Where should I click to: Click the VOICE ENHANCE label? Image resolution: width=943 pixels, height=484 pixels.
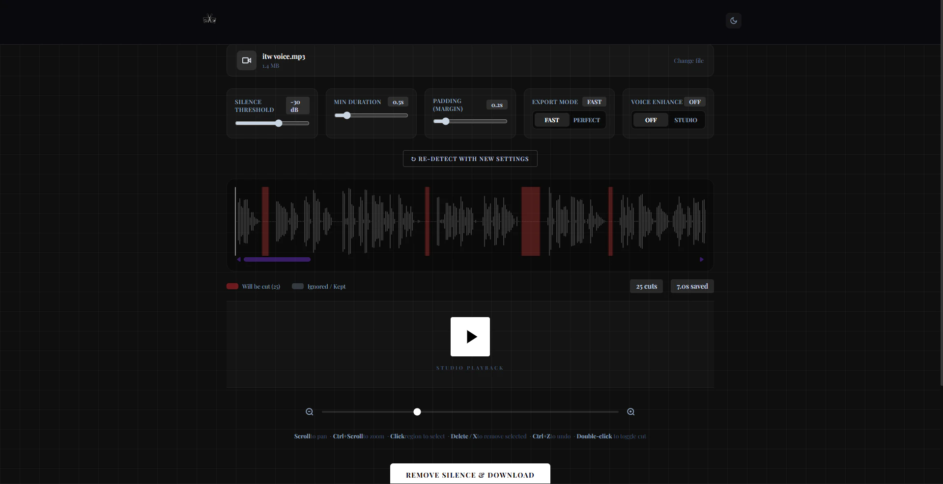[657, 102]
